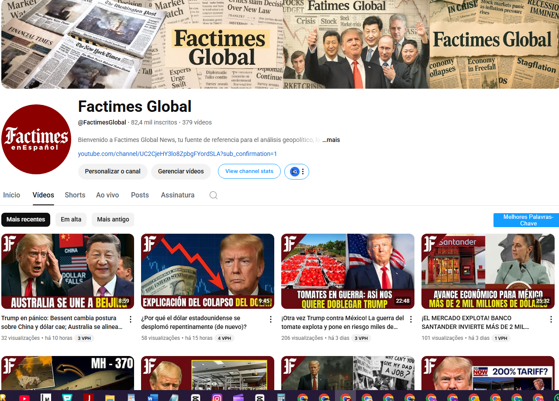This screenshot has height=401, width=559.
Task: Open options menu for Trump en pánico video
Action: coord(130,319)
